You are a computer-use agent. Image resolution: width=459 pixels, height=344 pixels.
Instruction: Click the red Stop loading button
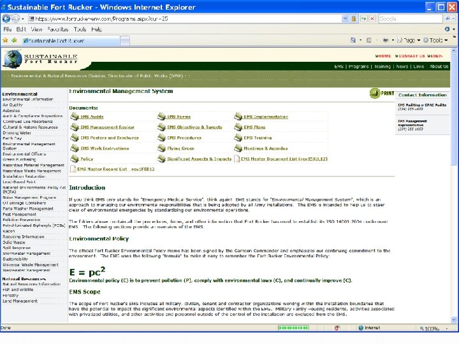coord(372,18)
